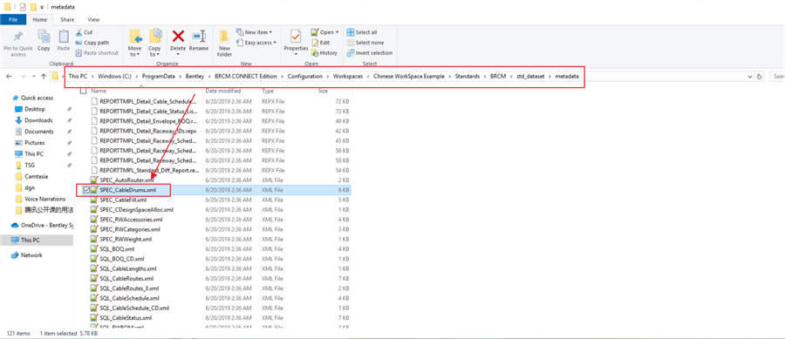Uncheck the SPEC_CableDrums.xml checkbox
The image size is (785, 339).
(86, 190)
